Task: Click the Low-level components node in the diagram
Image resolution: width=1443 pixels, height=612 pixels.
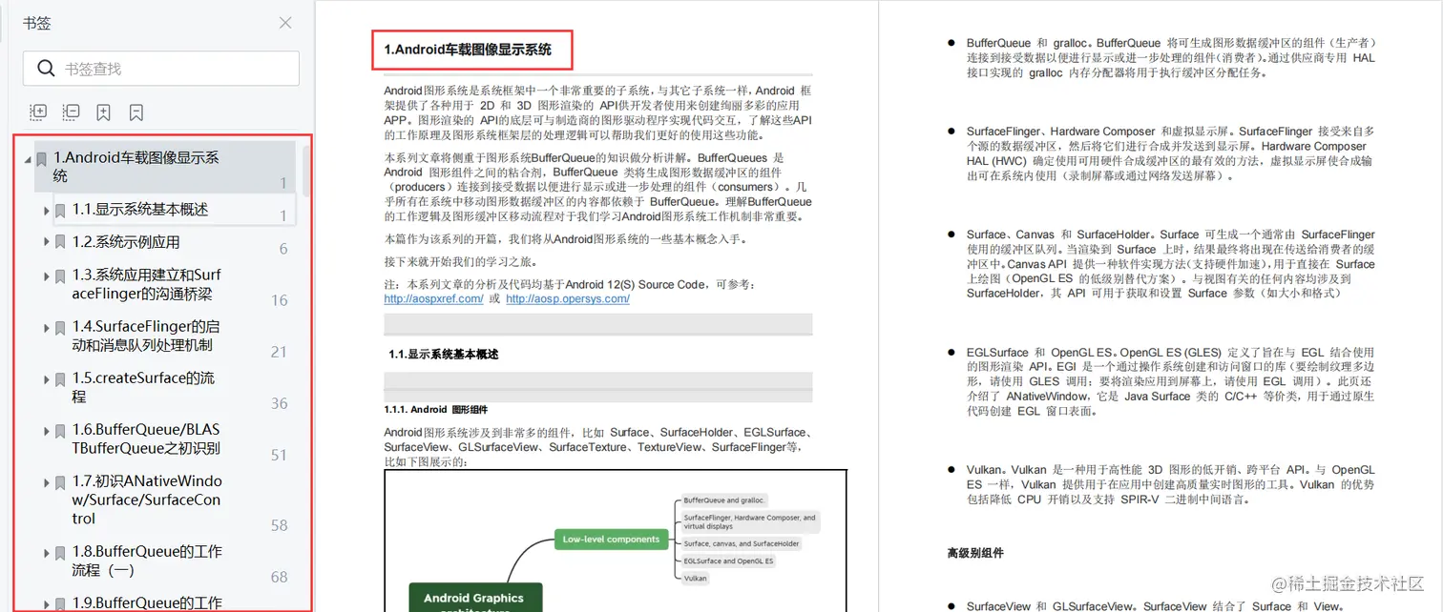Action: tap(612, 539)
